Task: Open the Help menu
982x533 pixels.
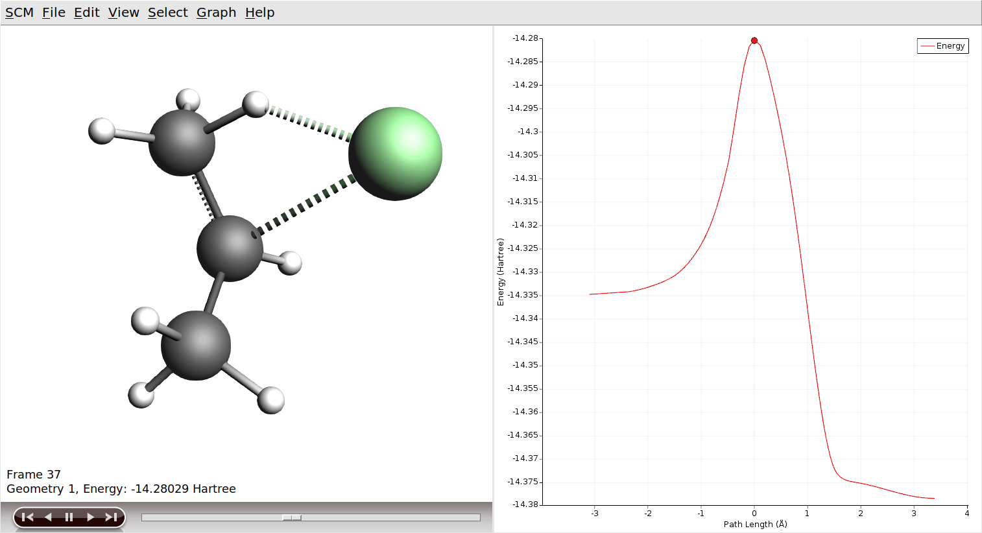Action: 259,12
